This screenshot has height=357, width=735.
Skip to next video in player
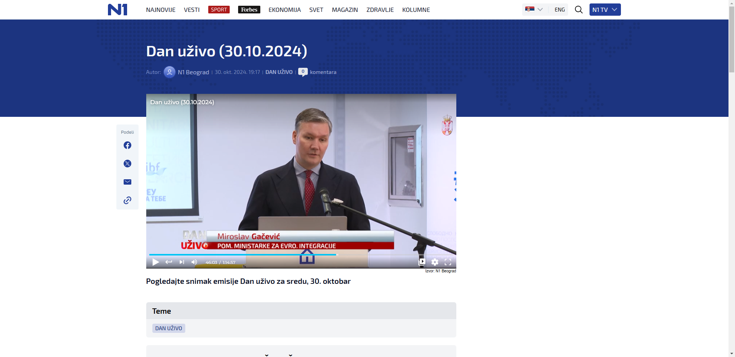[182, 262]
